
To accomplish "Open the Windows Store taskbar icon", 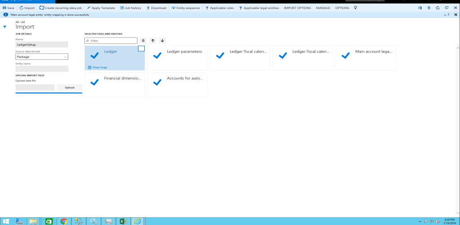I will 49,221.
